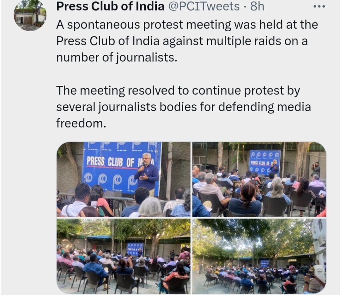This screenshot has height=295, width=340.
Task: Open the Press Club of India profile name
Action: pyautogui.click(x=110, y=6)
